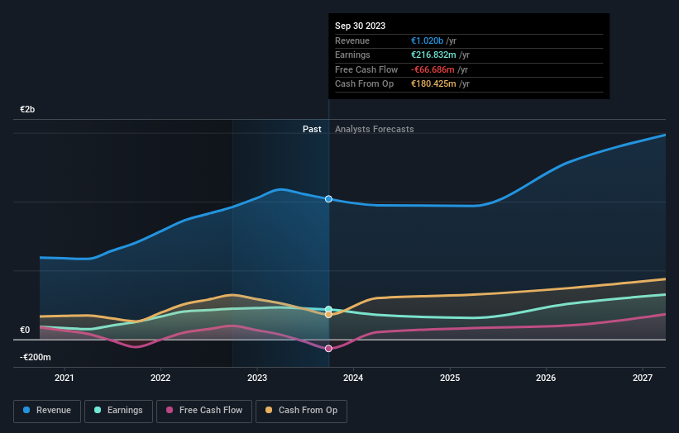
Task: Click the 2022 x-axis label
Action: point(160,378)
